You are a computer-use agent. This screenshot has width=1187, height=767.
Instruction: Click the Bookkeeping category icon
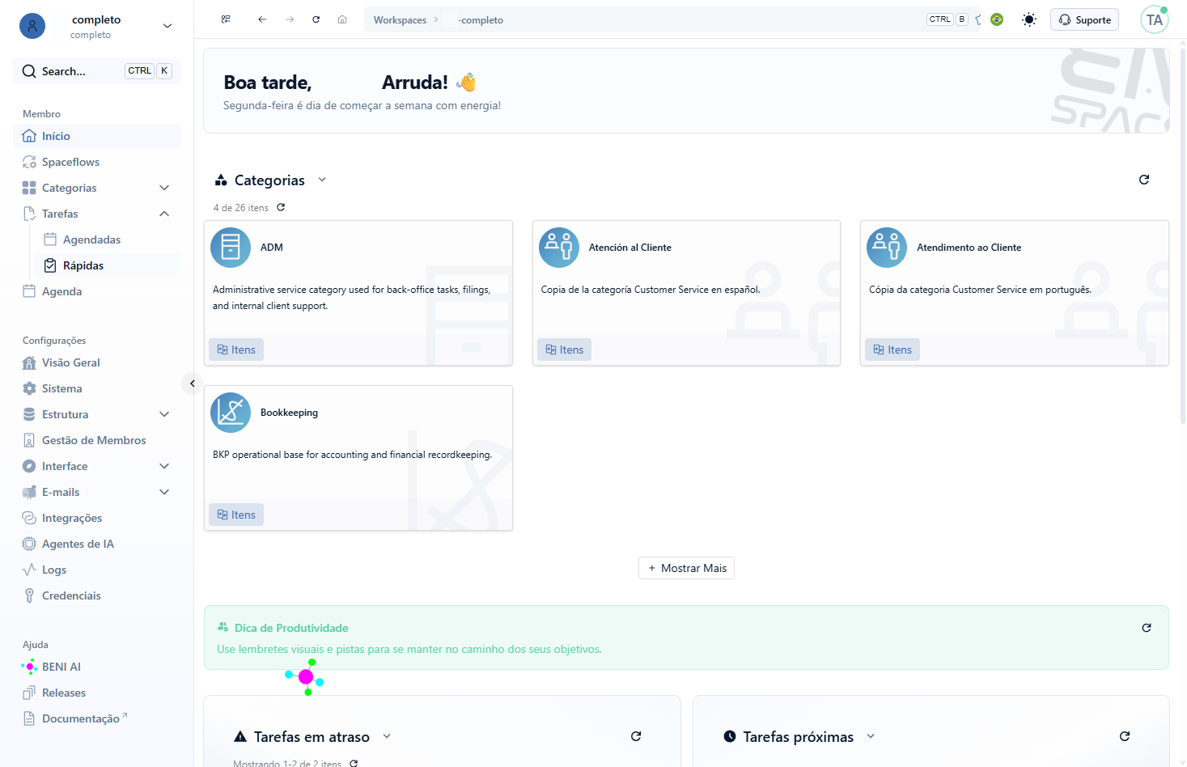coord(231,413)
